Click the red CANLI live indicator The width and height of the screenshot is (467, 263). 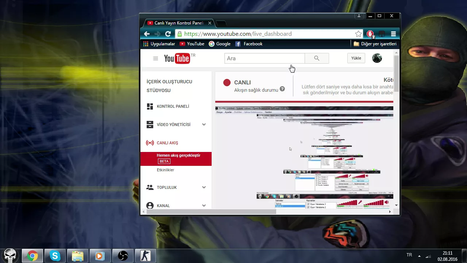tap(227, 83)
